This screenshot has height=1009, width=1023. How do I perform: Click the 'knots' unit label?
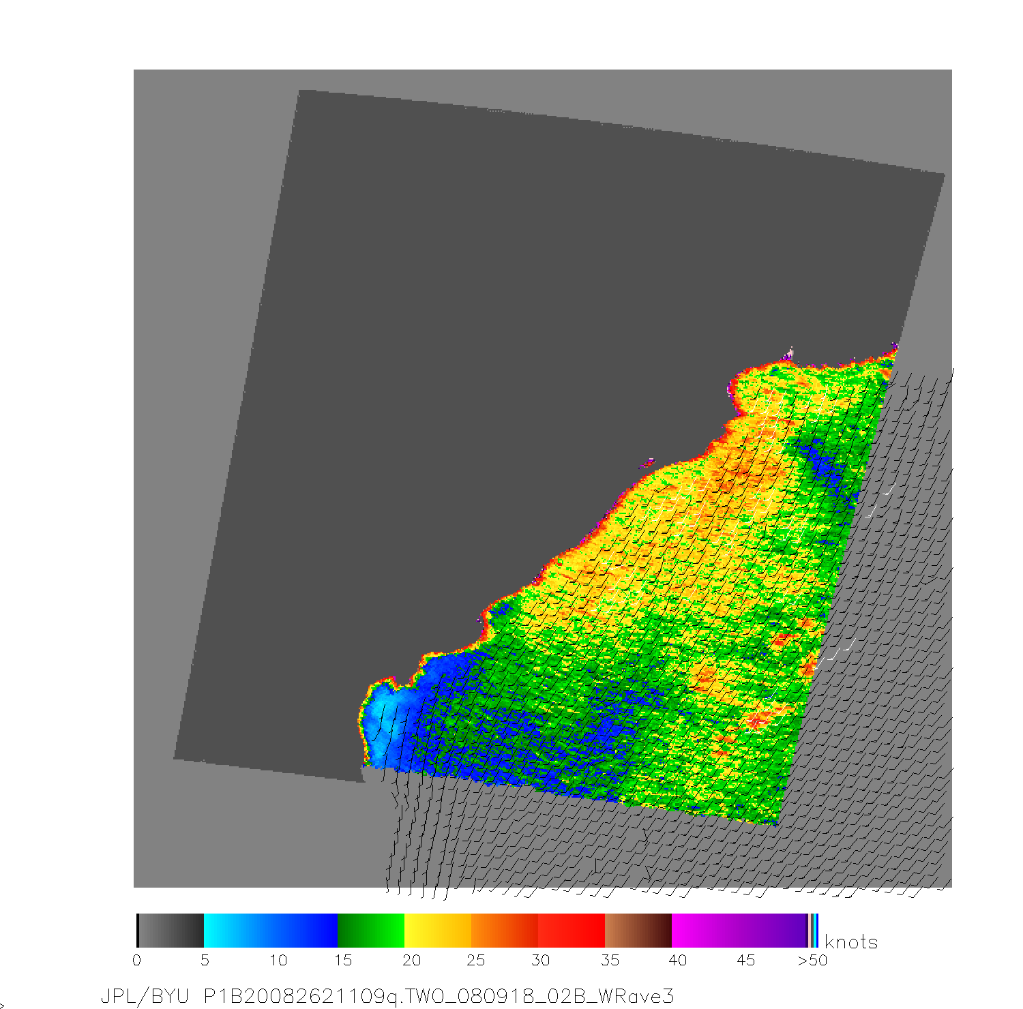pos(850,942)
